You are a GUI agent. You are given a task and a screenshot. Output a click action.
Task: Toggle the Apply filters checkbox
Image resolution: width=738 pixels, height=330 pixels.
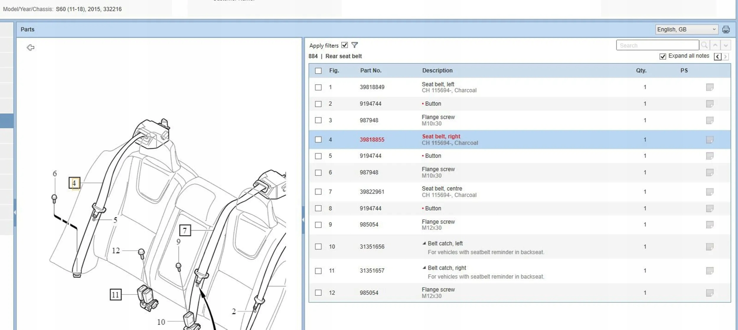(x=344, y=45)
